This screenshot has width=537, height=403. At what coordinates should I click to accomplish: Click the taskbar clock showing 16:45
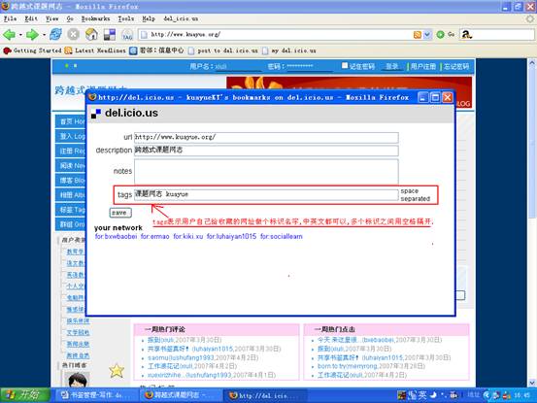(x=521, y=395)
